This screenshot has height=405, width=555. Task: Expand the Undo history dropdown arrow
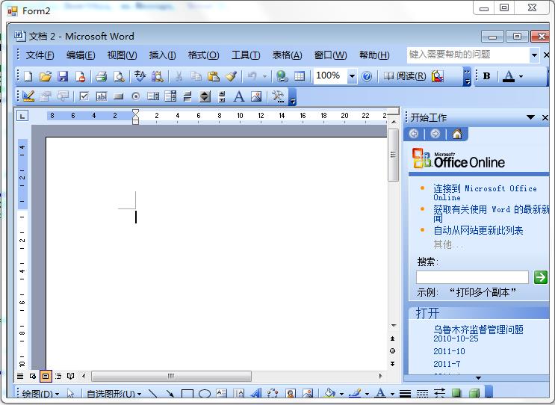pyautogui.click(x=264, y=76)
